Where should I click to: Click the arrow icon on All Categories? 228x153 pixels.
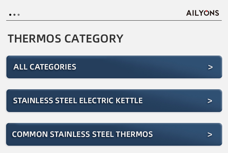click(x=210, y=67)
